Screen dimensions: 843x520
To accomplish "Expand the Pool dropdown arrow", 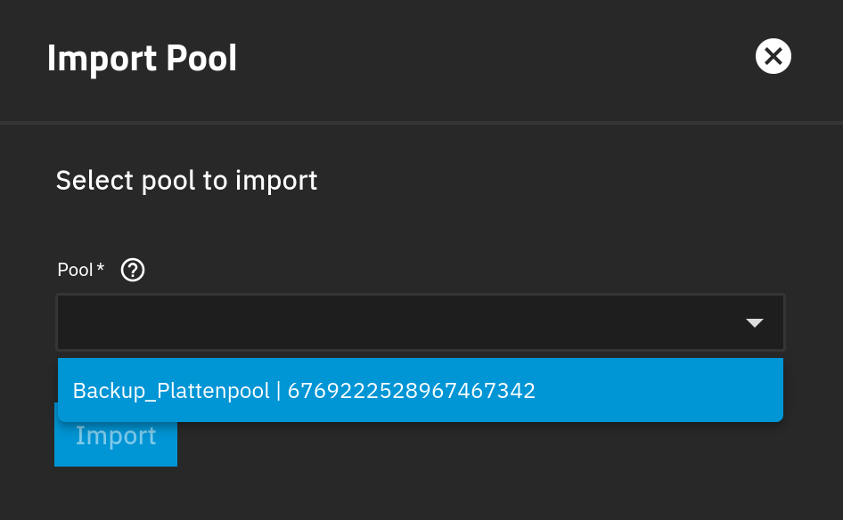I will pyautogui.click(x=754, y=322).
